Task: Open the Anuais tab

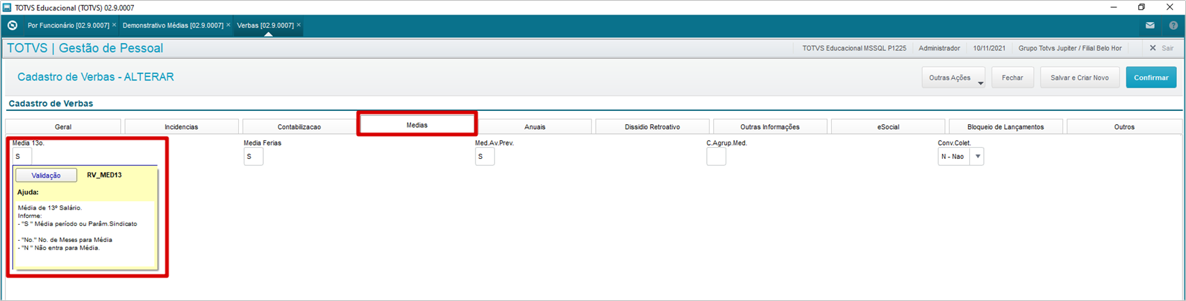Action: tap(535, 127)
